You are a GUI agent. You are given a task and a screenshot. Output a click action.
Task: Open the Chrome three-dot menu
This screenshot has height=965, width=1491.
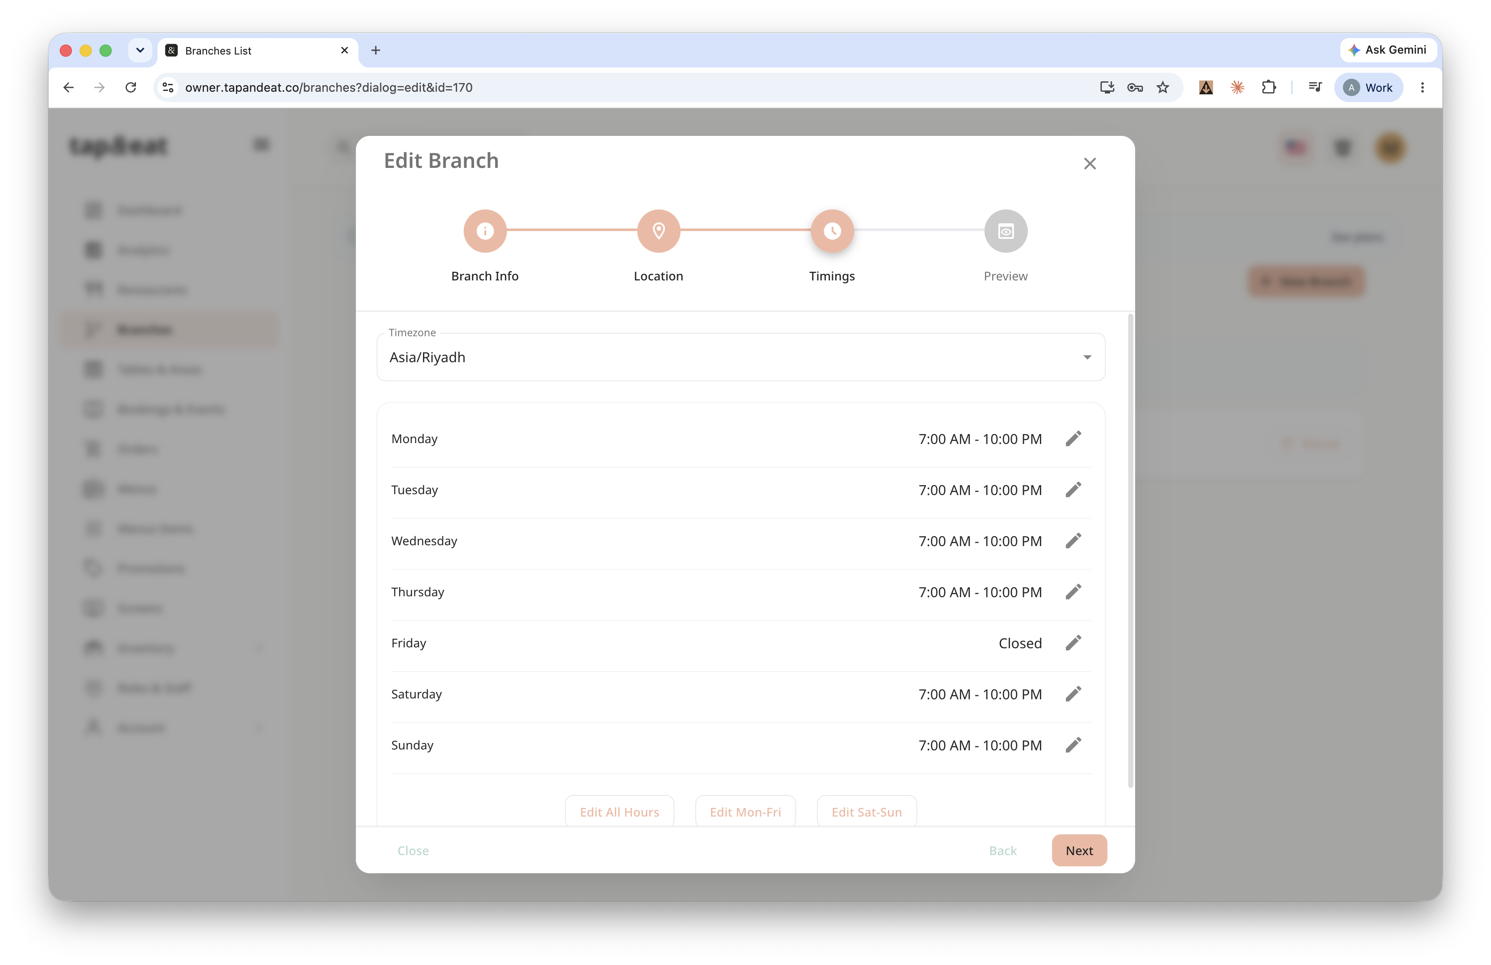(1422, 87)
